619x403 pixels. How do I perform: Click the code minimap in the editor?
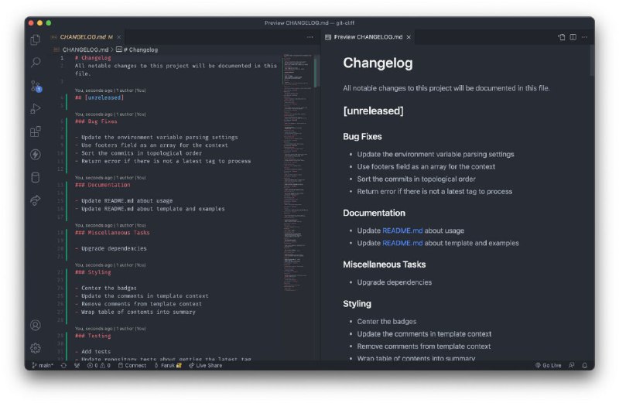click(x=297, y=172)
